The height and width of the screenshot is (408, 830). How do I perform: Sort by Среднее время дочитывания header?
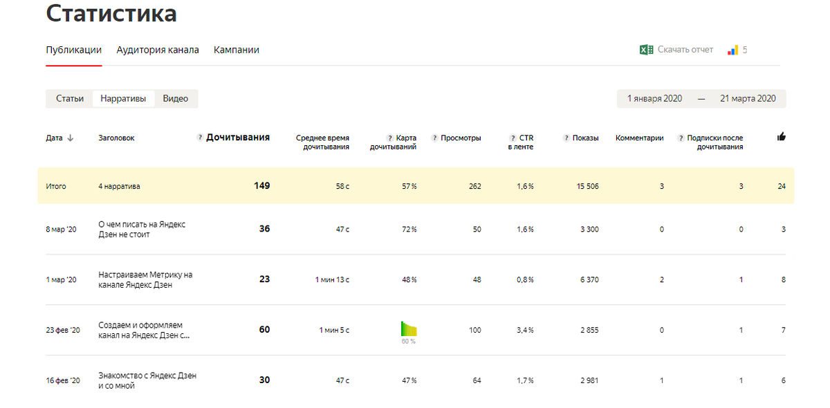pos(322,142)
